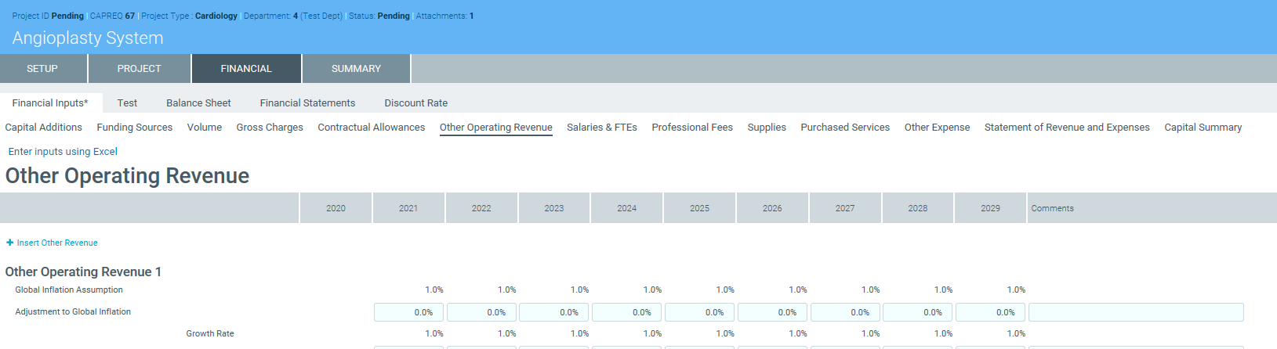Go to Salaries & FTEs
This screenshot has height=349, width=1277.
click(601, 128)
